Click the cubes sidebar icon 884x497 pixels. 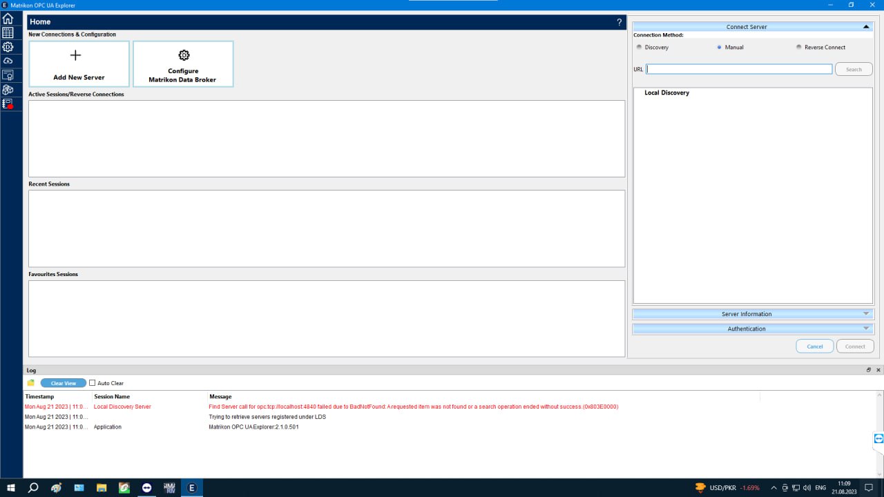[x=8, y=90]
